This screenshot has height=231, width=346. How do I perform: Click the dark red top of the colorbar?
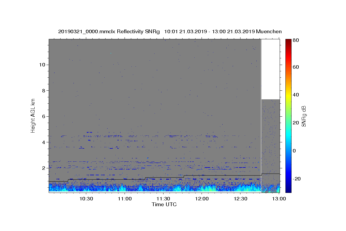tap(288, 41)
